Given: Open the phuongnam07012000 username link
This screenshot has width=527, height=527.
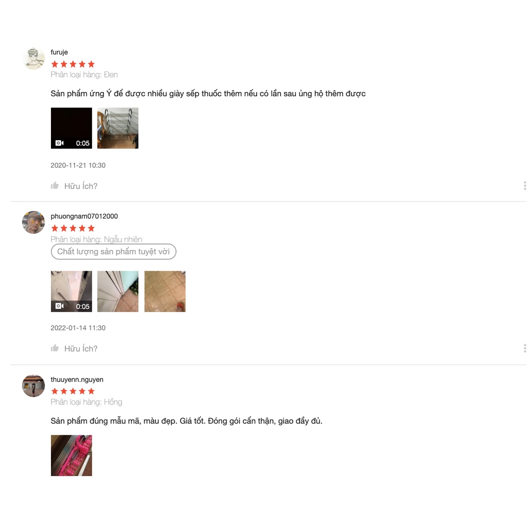Looking at the screenshot, I should click(84, 216).
